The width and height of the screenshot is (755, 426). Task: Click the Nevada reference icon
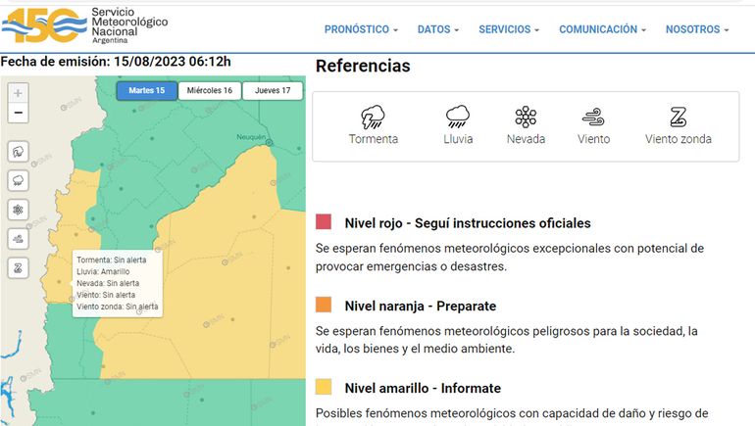coord(526,117)
